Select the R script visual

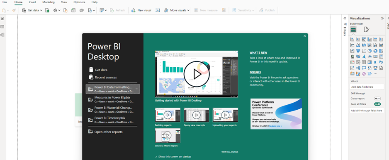(x=375, y=62)
